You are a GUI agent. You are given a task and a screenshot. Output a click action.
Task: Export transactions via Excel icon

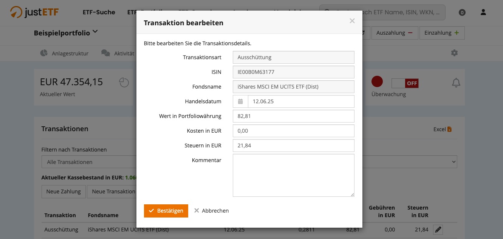coord(449,129)
